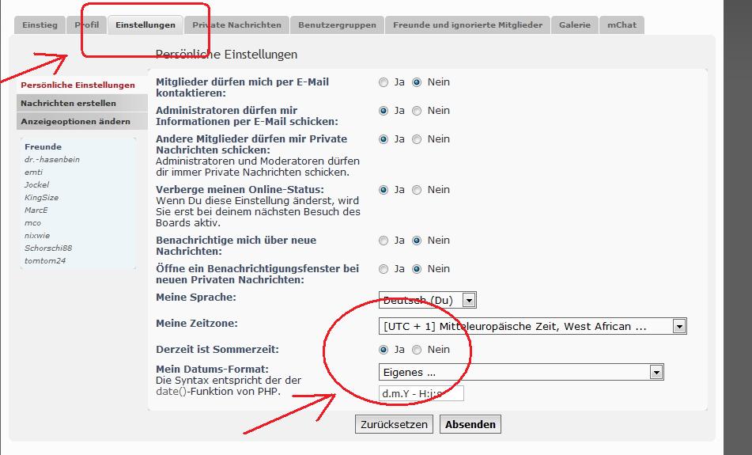Viewport: 752px width, 455px height.
Task: Enable Ja for new message notifications
Action: pyautogui.click(x=384, y=241)
